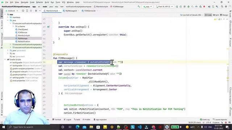
Task: Toggle Live Edit of literals setting
Action: point(191,15)
